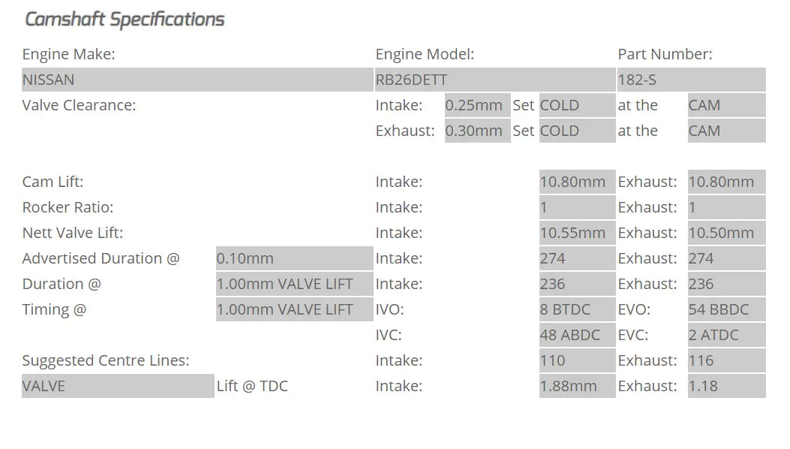Click the intake COLD setting field
This screenshot has width=790, height=449.
577,105
